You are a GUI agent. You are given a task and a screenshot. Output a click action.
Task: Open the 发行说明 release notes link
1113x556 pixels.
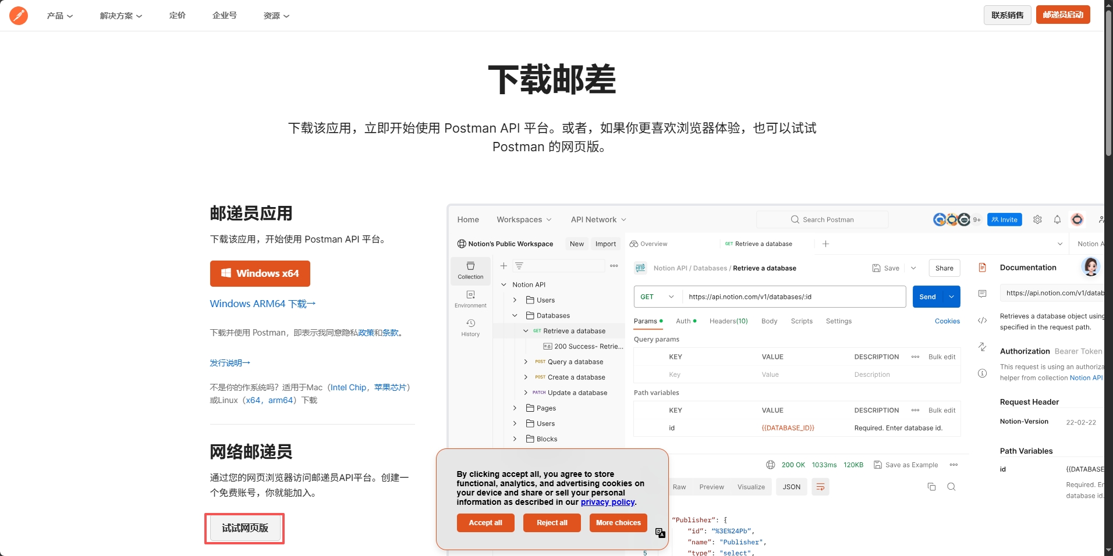[230, 363]
